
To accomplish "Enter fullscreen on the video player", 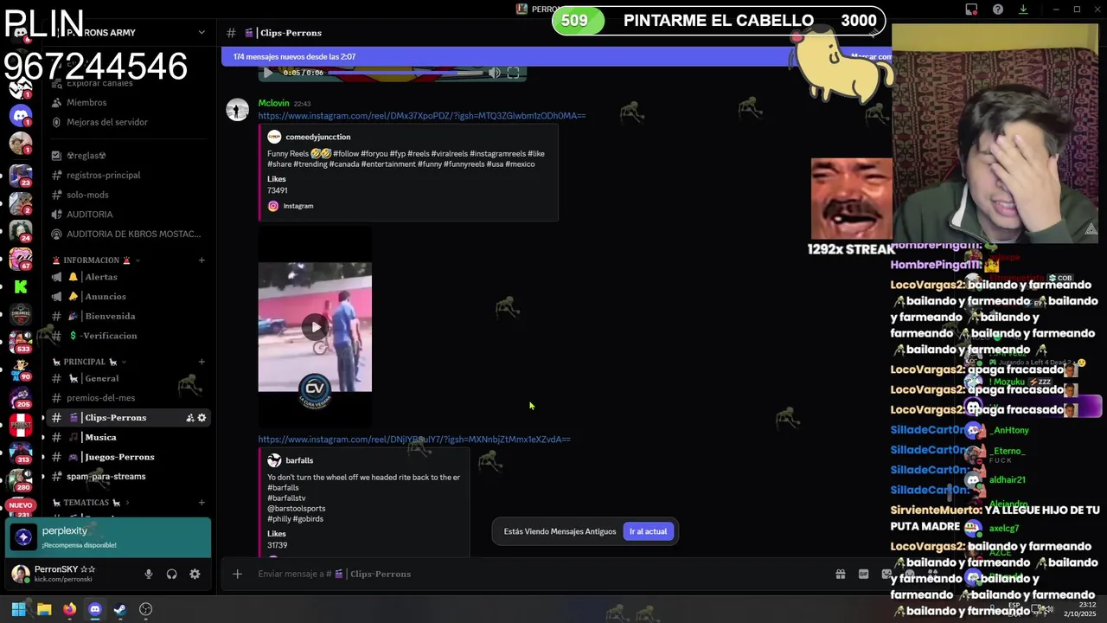I will tap(513, 73).
